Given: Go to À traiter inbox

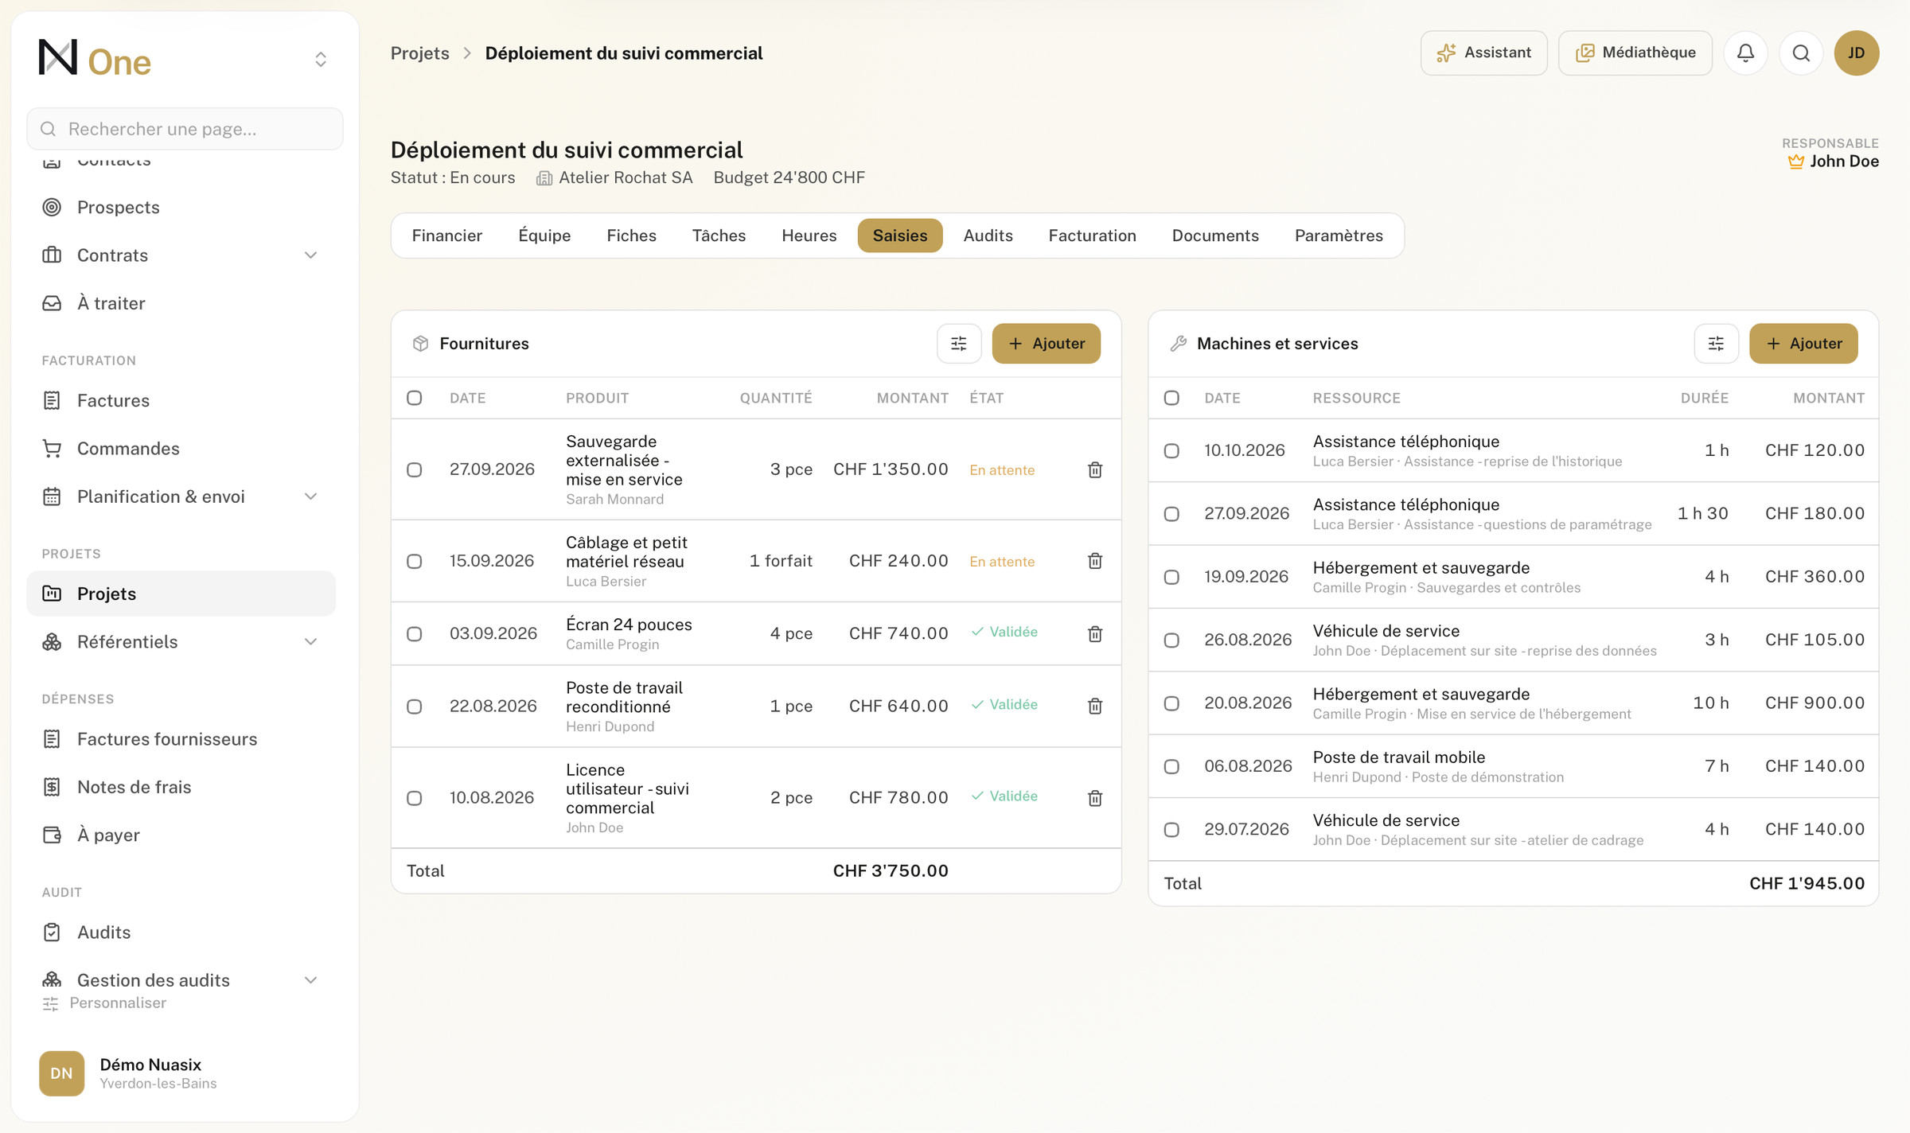Looking at the screenshot, I should (181, 303).
